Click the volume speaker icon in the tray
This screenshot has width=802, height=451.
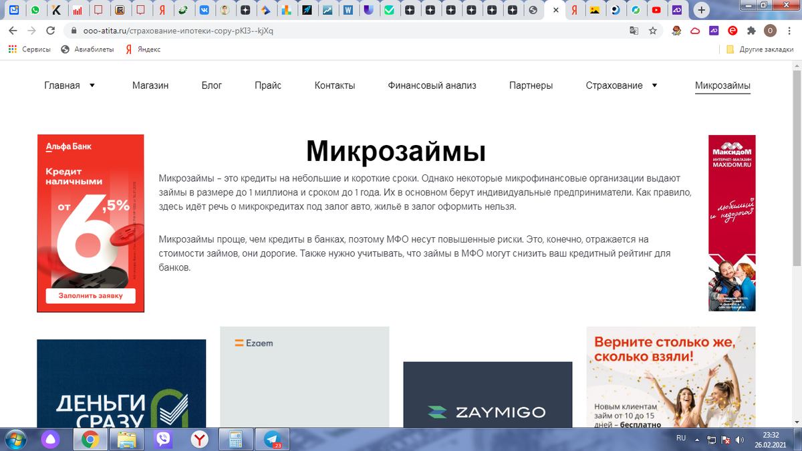click(x=740, y=440)
